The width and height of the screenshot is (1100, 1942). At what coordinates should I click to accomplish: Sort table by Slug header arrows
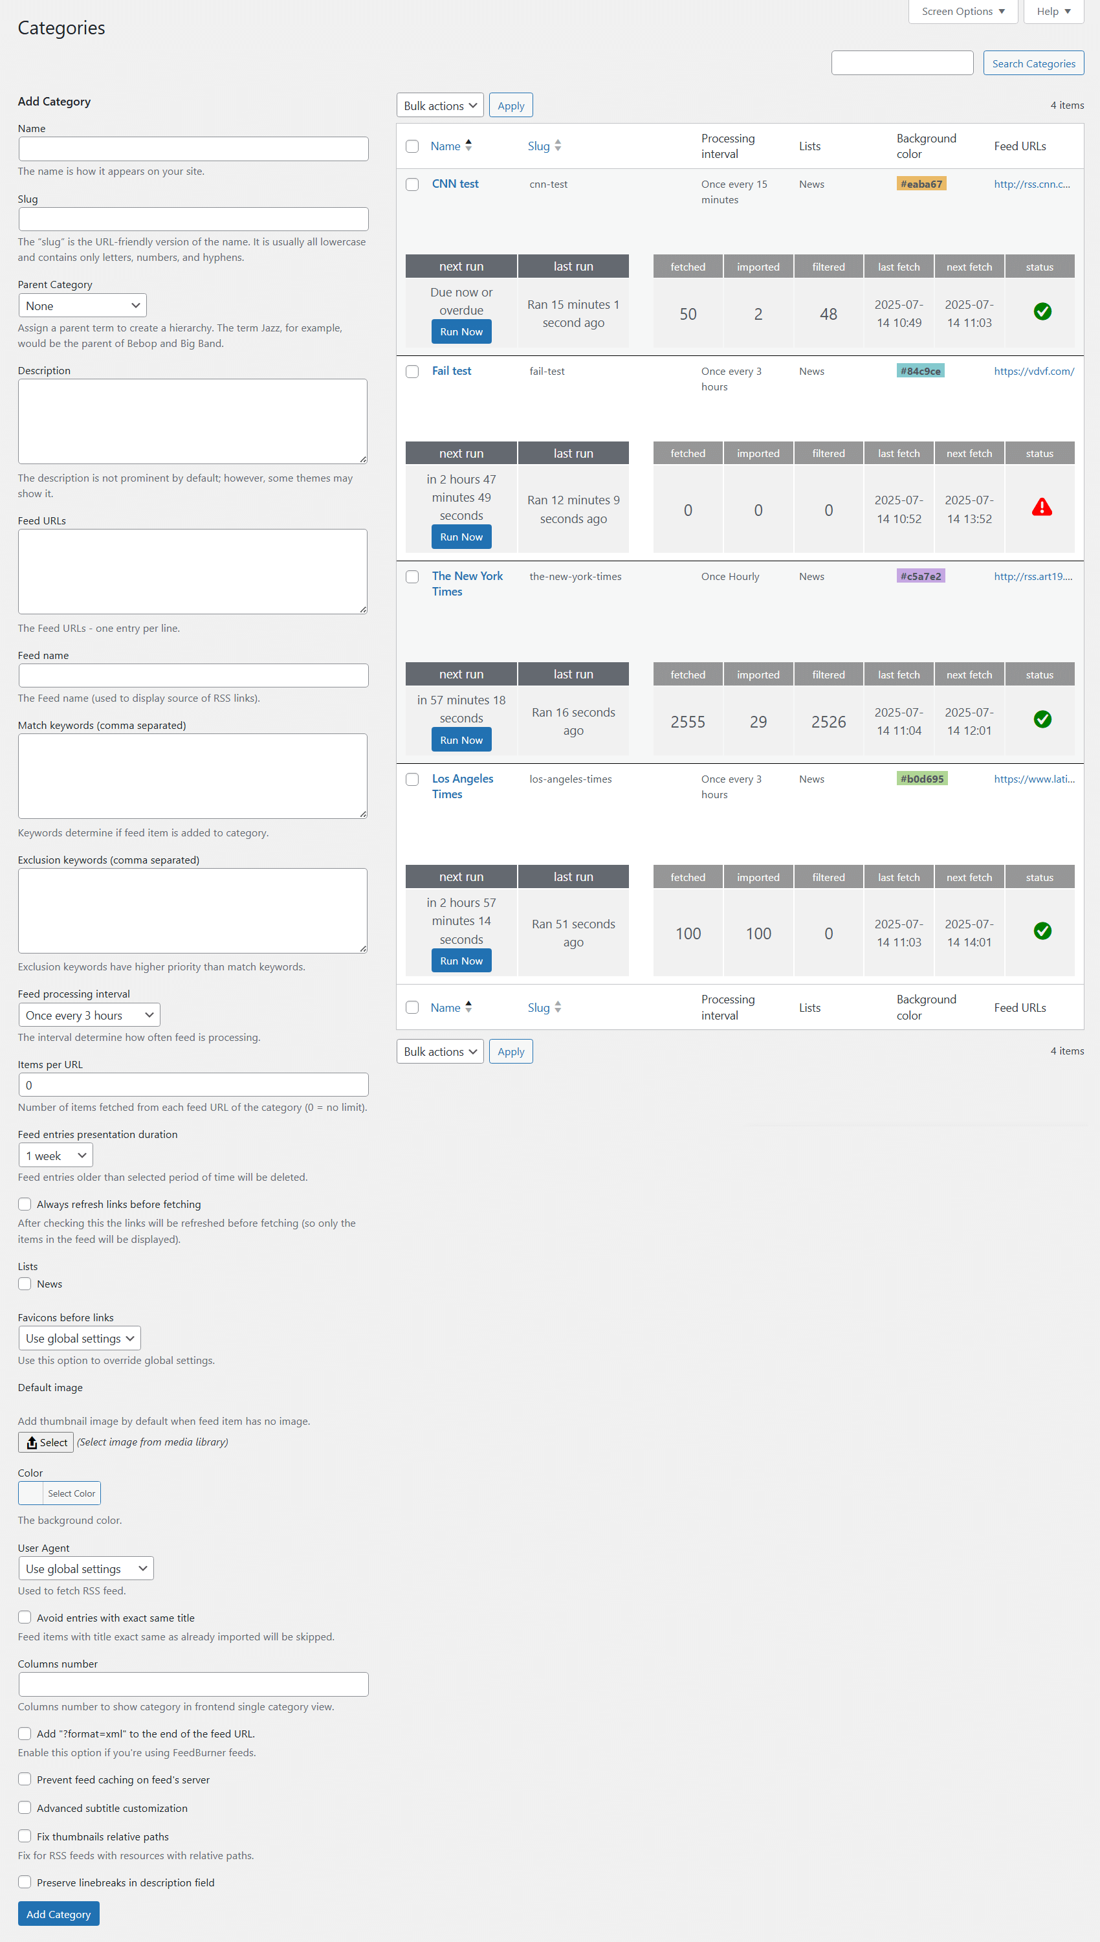click(558, 146)
